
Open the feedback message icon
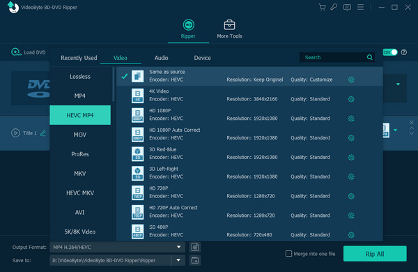[x=347, y=7]
